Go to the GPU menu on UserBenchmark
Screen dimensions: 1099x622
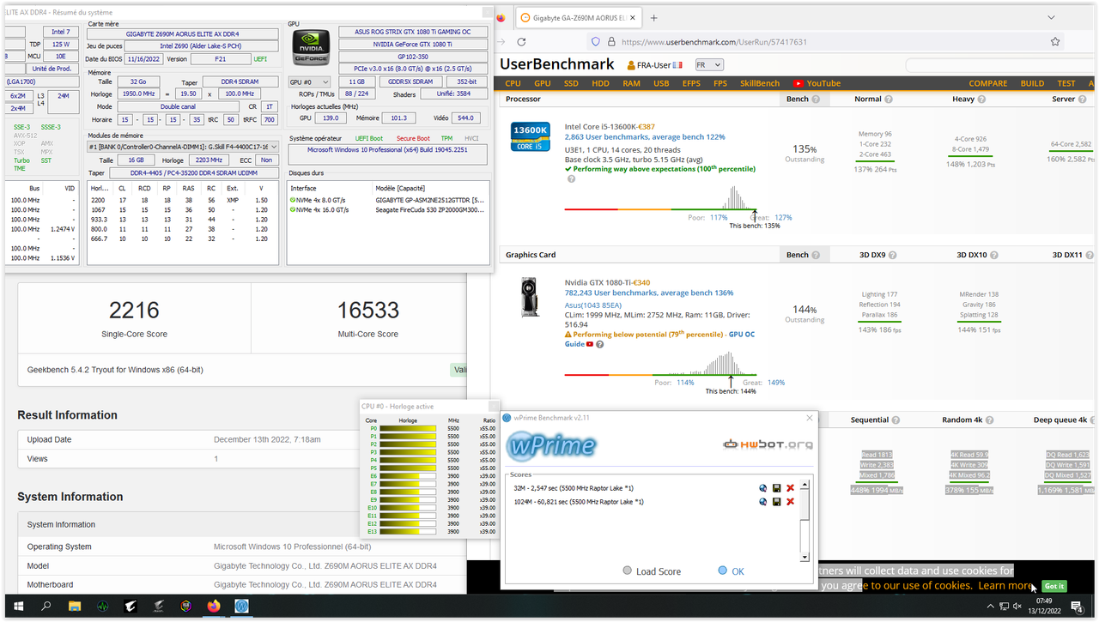tap(543, 83)
